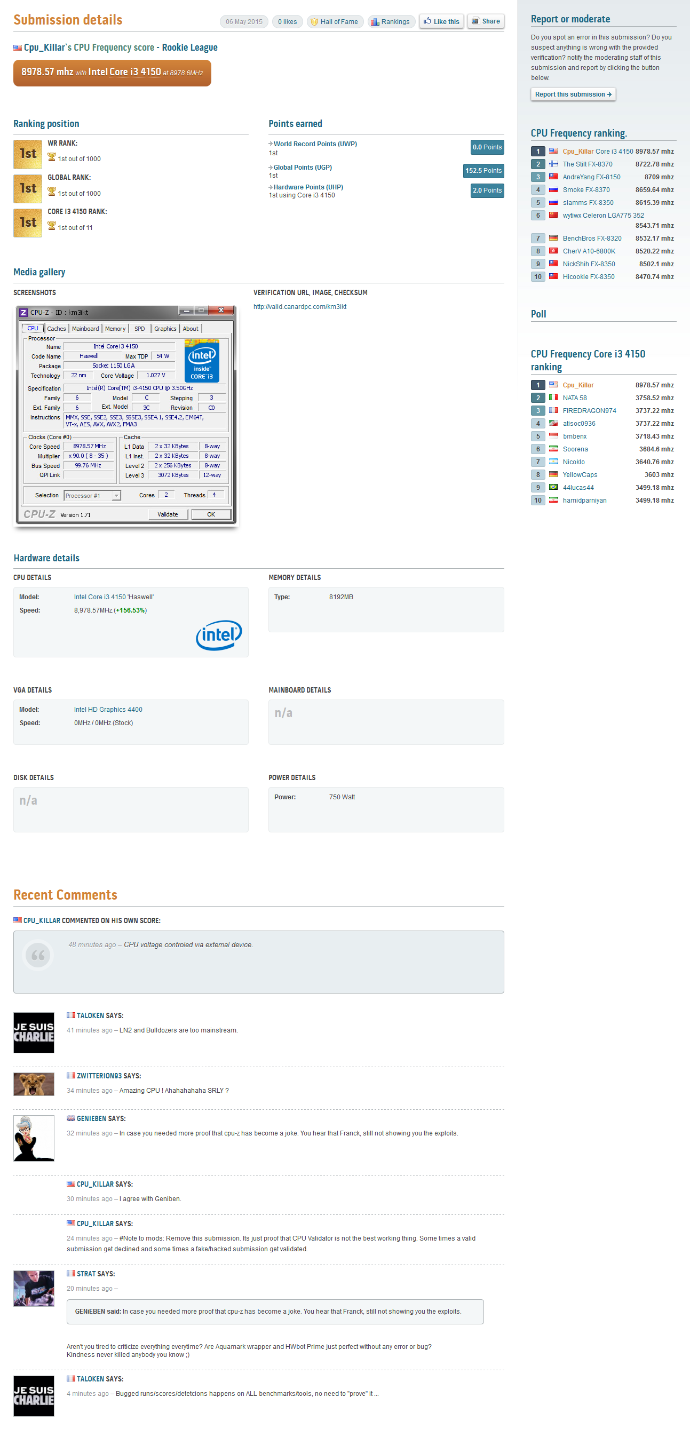Click the Global Rank 1st gold badge
This screenshot has height=1430, width=690.
28,189
